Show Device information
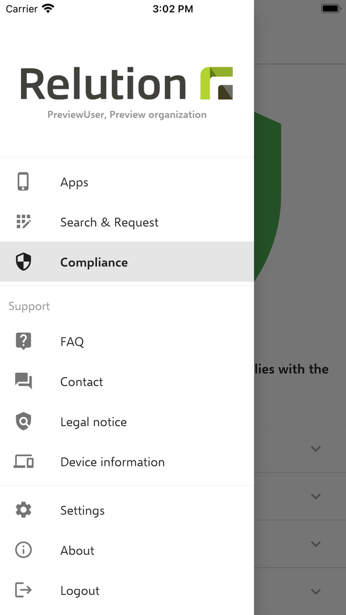This screenshot has height=615, width=346. tap(127, 462)
